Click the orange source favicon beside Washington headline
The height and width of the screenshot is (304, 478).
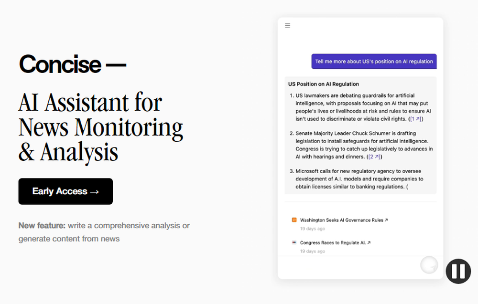pyautogui.click(x=293, y=220)
